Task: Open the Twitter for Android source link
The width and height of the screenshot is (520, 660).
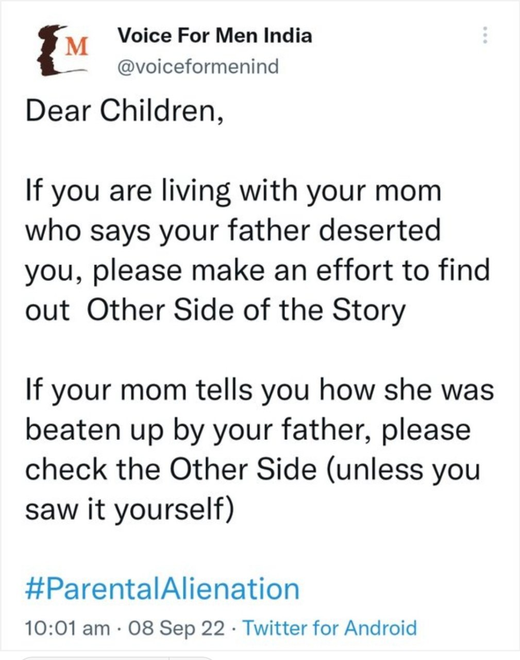Action: (x=329, y=628)
